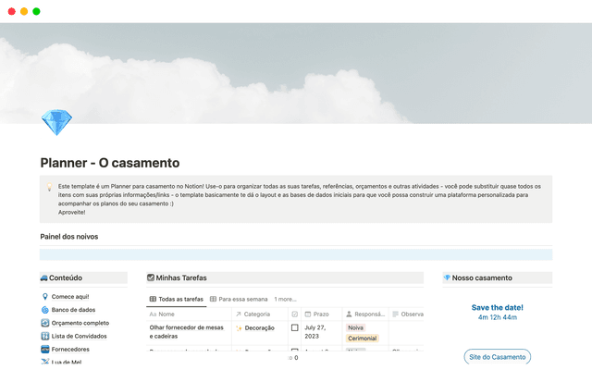Click the Site do Casamento button
The image size is (592, 370).
pos(497,357)
